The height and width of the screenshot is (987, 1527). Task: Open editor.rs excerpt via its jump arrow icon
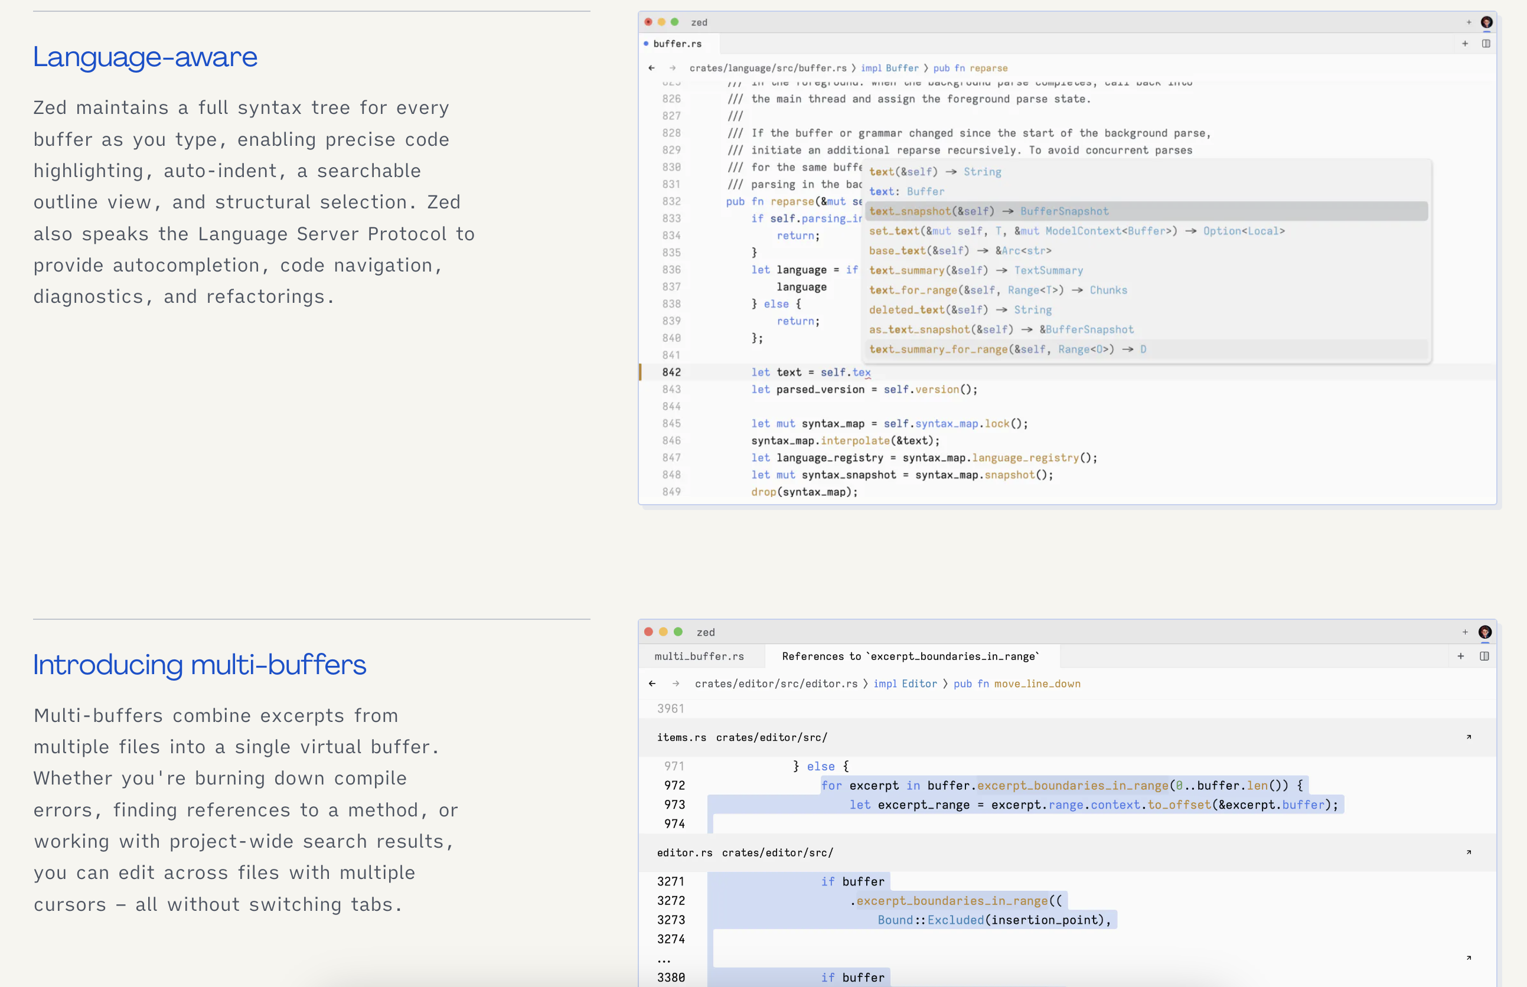[1469, 852]
